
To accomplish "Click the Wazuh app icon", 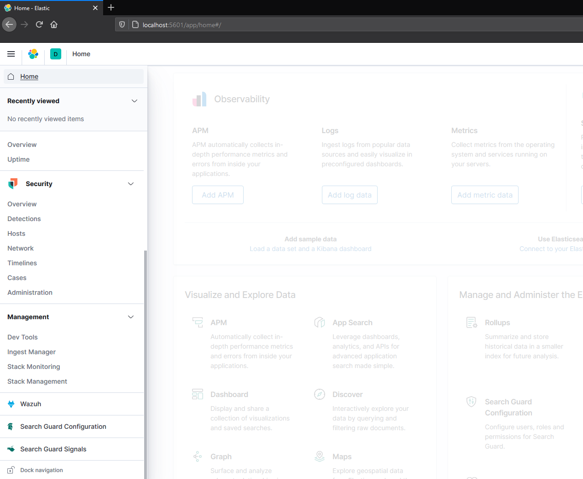I will (11, 404).
